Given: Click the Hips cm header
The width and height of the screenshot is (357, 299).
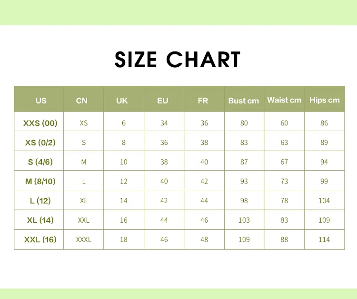Looking at the screenshot, I should (325, 100).
